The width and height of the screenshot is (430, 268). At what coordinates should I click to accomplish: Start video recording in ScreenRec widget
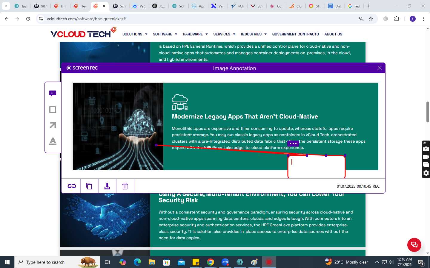coord(426,157)
